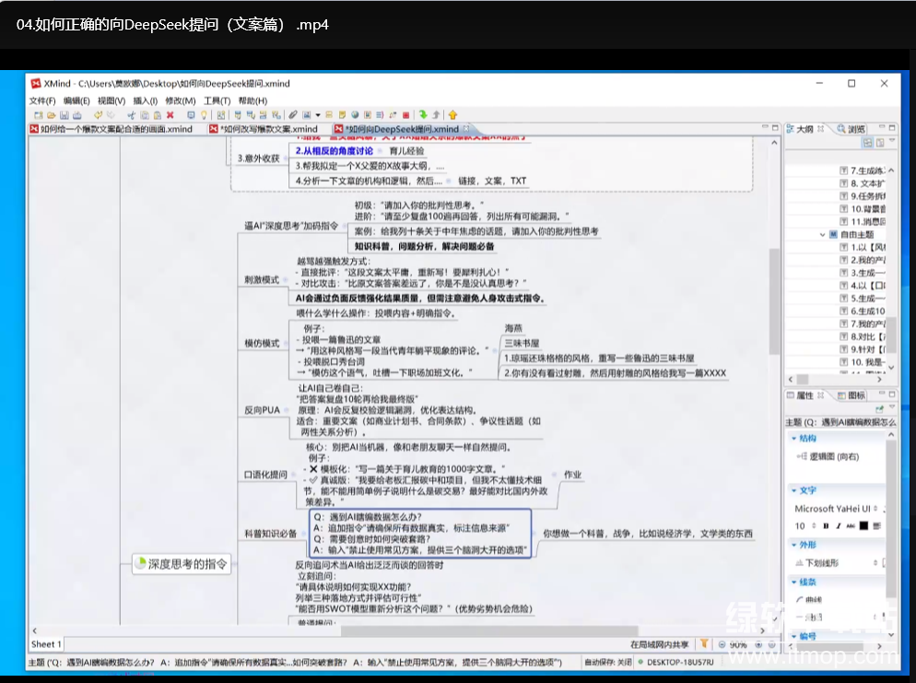Click the black text color swatch

[x=864, y=526]
